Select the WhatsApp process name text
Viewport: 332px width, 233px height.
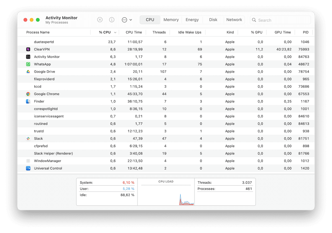click(x=42, y=64)
